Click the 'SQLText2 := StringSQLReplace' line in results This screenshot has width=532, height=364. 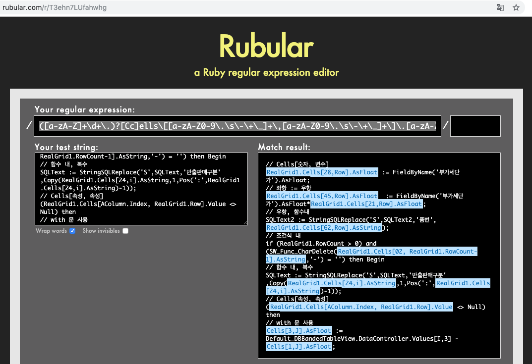click(351, 219)
